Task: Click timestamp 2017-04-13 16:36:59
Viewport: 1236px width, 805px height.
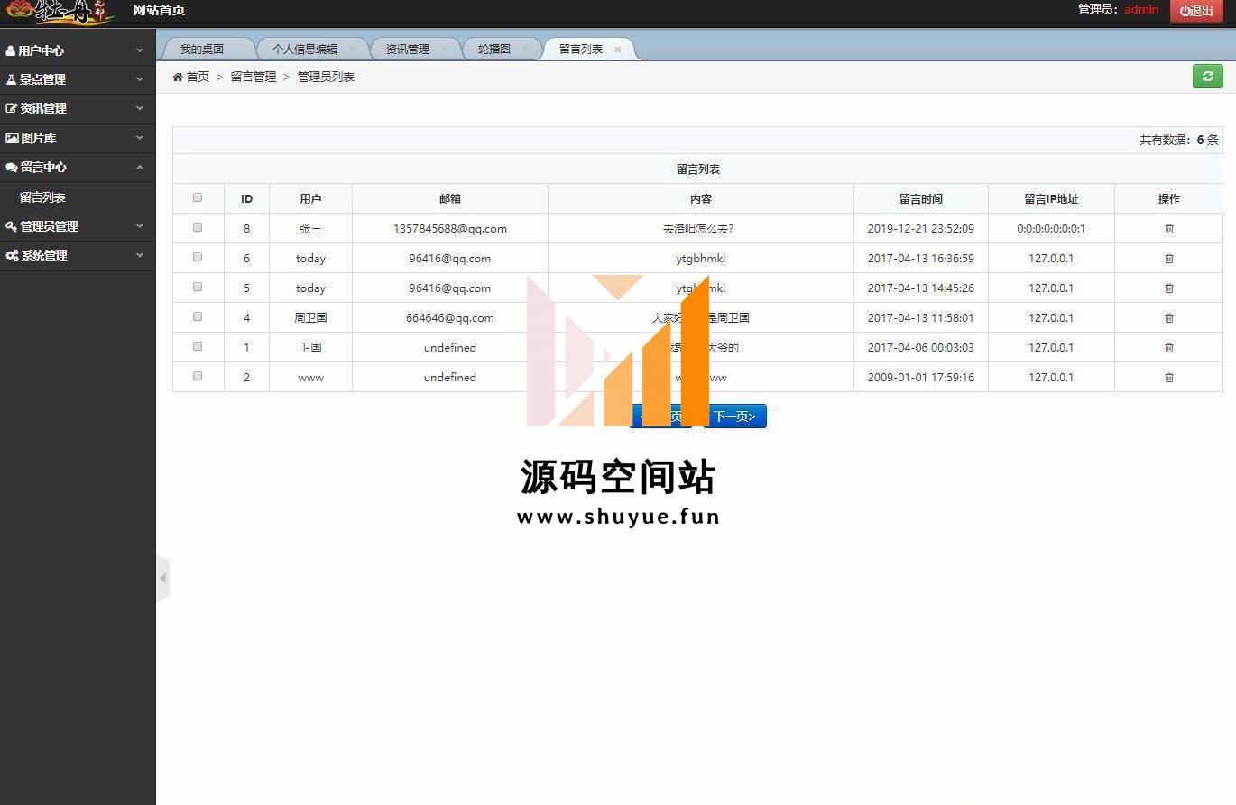Action: (921, 259)
